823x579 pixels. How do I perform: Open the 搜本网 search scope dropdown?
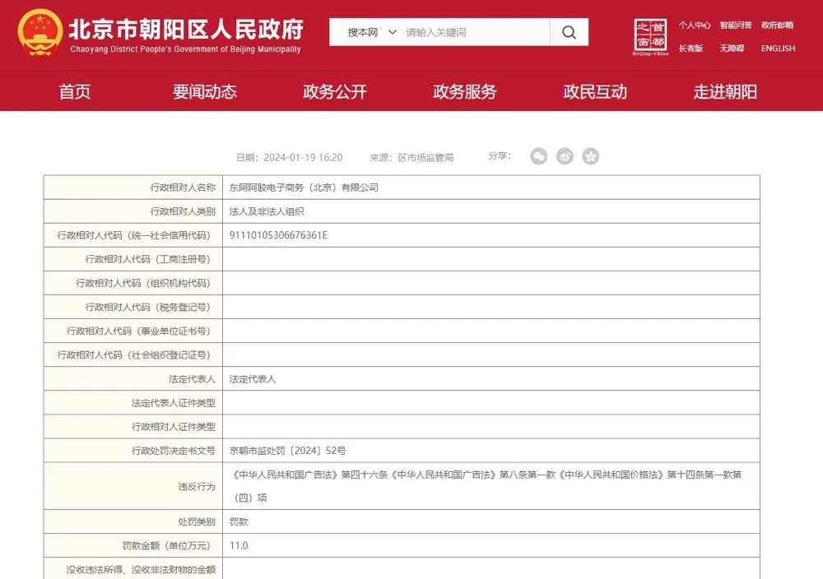pyautogui.click(x=372, y=33)
